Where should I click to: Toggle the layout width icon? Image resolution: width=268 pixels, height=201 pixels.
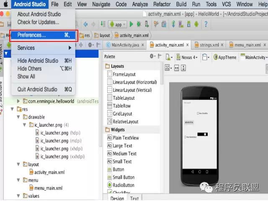[x=177, y=68]
